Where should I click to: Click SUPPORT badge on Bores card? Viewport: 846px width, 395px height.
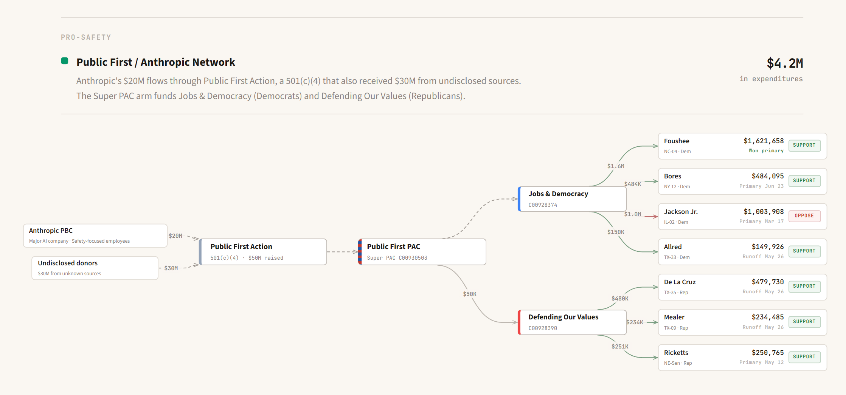804,181
